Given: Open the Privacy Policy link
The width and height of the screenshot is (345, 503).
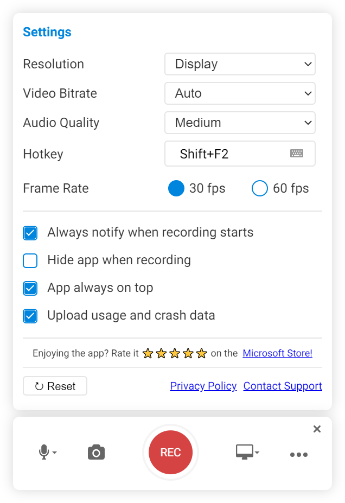Looking at the screenshot, I should (x=203, y=386).
